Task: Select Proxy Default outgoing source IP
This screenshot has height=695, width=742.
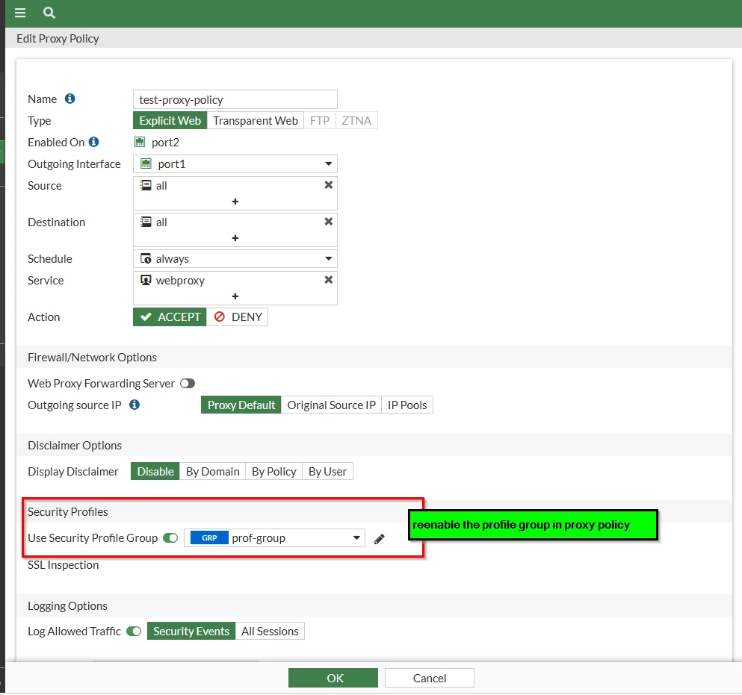Action: [241, 405]
